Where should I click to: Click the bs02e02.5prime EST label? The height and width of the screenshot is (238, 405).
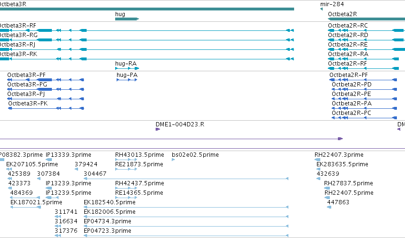pos(195,155)
